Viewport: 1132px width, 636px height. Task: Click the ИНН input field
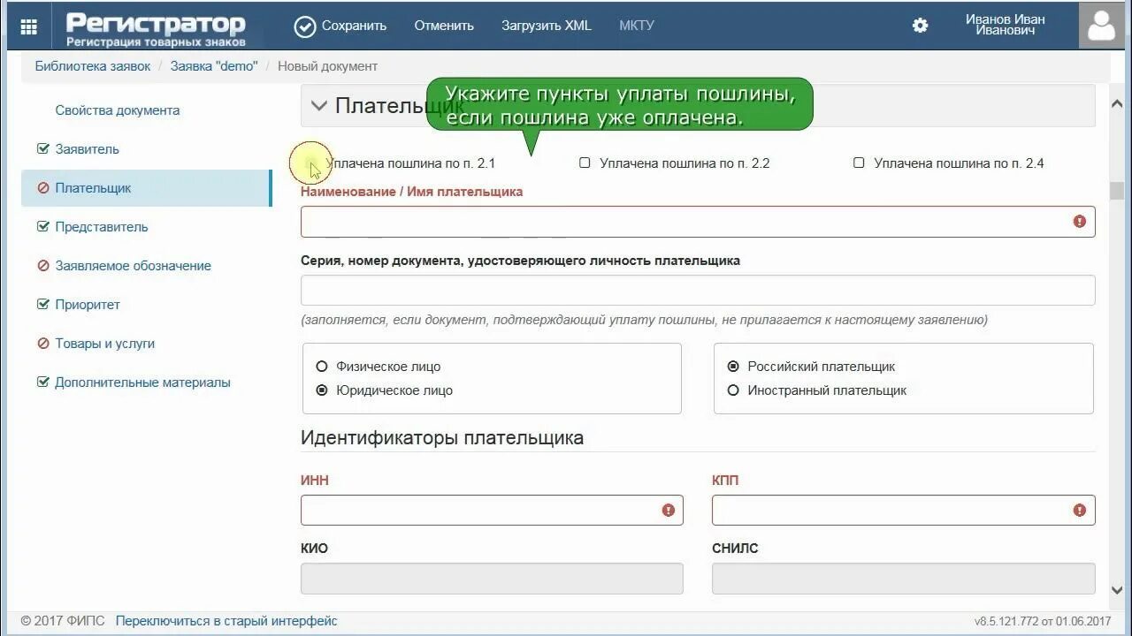pos(492,511)
